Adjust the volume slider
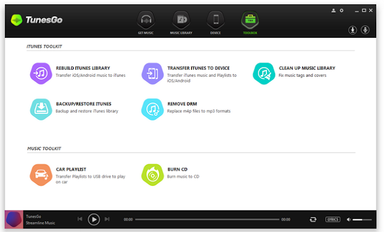Viewport: 384px width, 232px height. [x=362, y=219]
